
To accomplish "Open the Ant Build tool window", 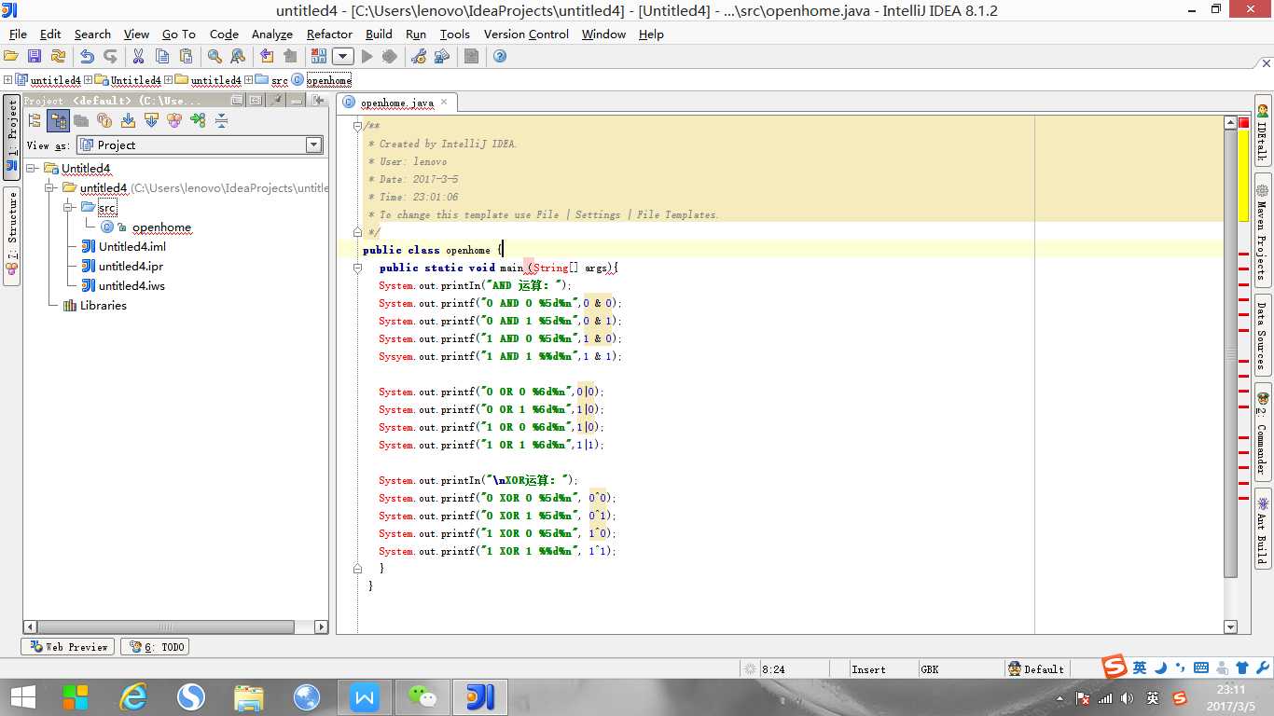I will tap(1263, 527).
